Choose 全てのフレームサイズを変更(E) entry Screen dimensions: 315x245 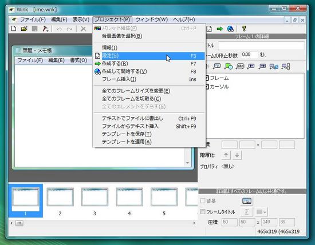pyautogui.click(x=149, y=91)
